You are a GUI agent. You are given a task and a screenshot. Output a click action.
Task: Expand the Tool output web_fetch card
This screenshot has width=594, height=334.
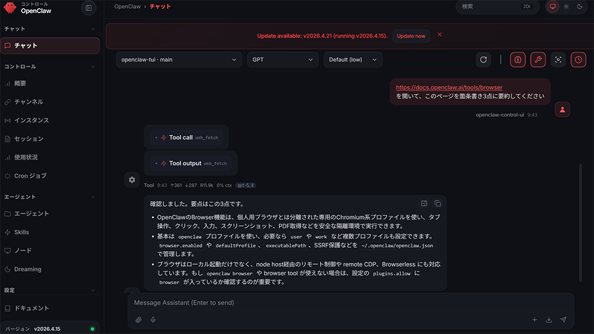[x=191, y=163]
